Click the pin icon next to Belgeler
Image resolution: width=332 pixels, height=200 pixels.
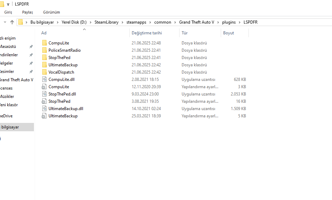point(31,63)
